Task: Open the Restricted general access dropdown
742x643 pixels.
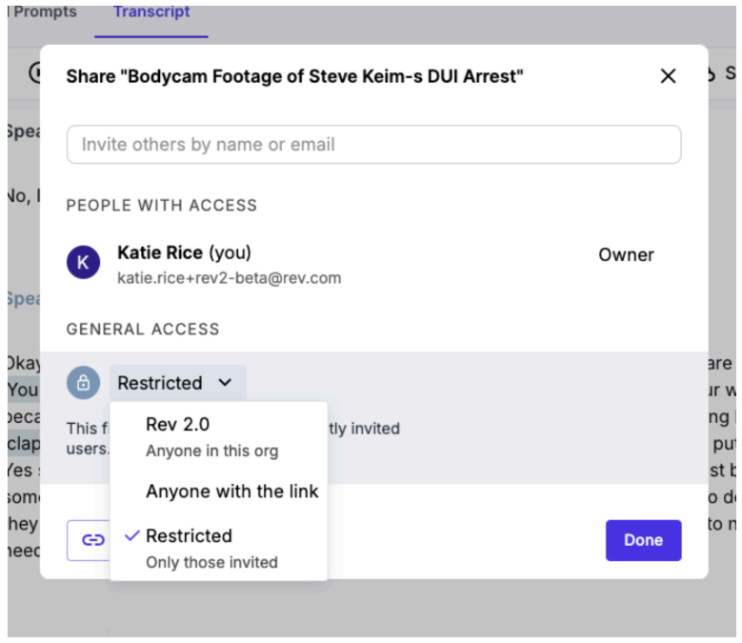Action: pos(178,382)
